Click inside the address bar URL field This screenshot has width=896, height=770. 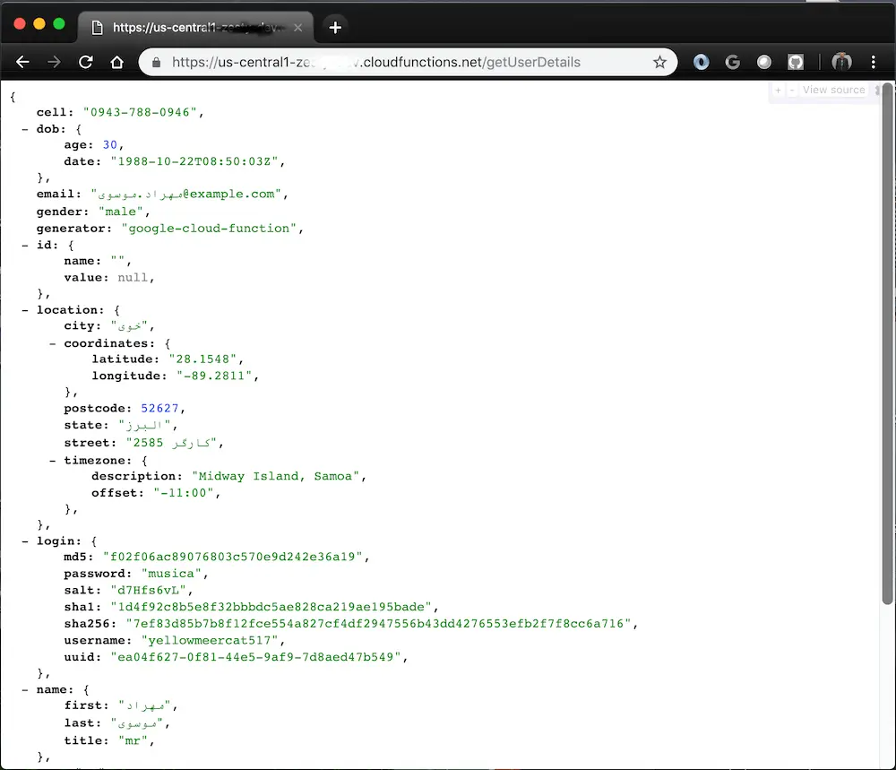(x=403, y=62)
